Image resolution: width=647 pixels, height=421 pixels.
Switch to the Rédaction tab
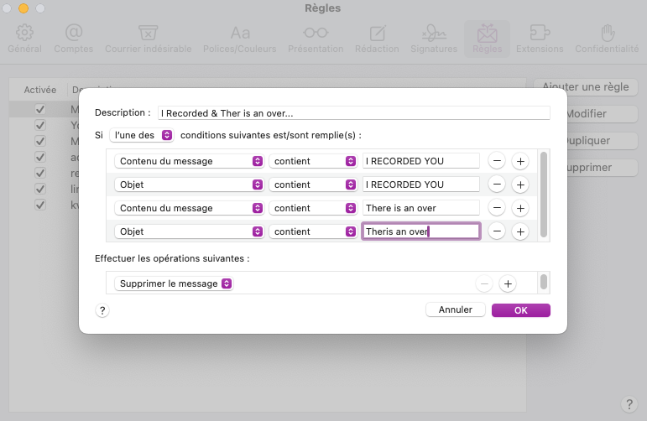(378, 39)
